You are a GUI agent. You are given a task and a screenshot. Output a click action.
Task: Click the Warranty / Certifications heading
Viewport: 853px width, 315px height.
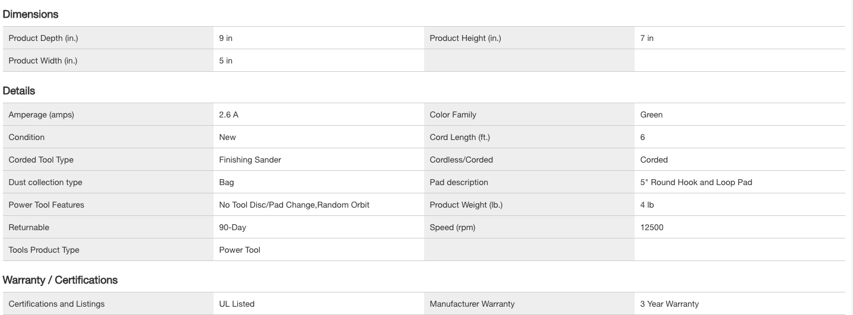[60, 280]
